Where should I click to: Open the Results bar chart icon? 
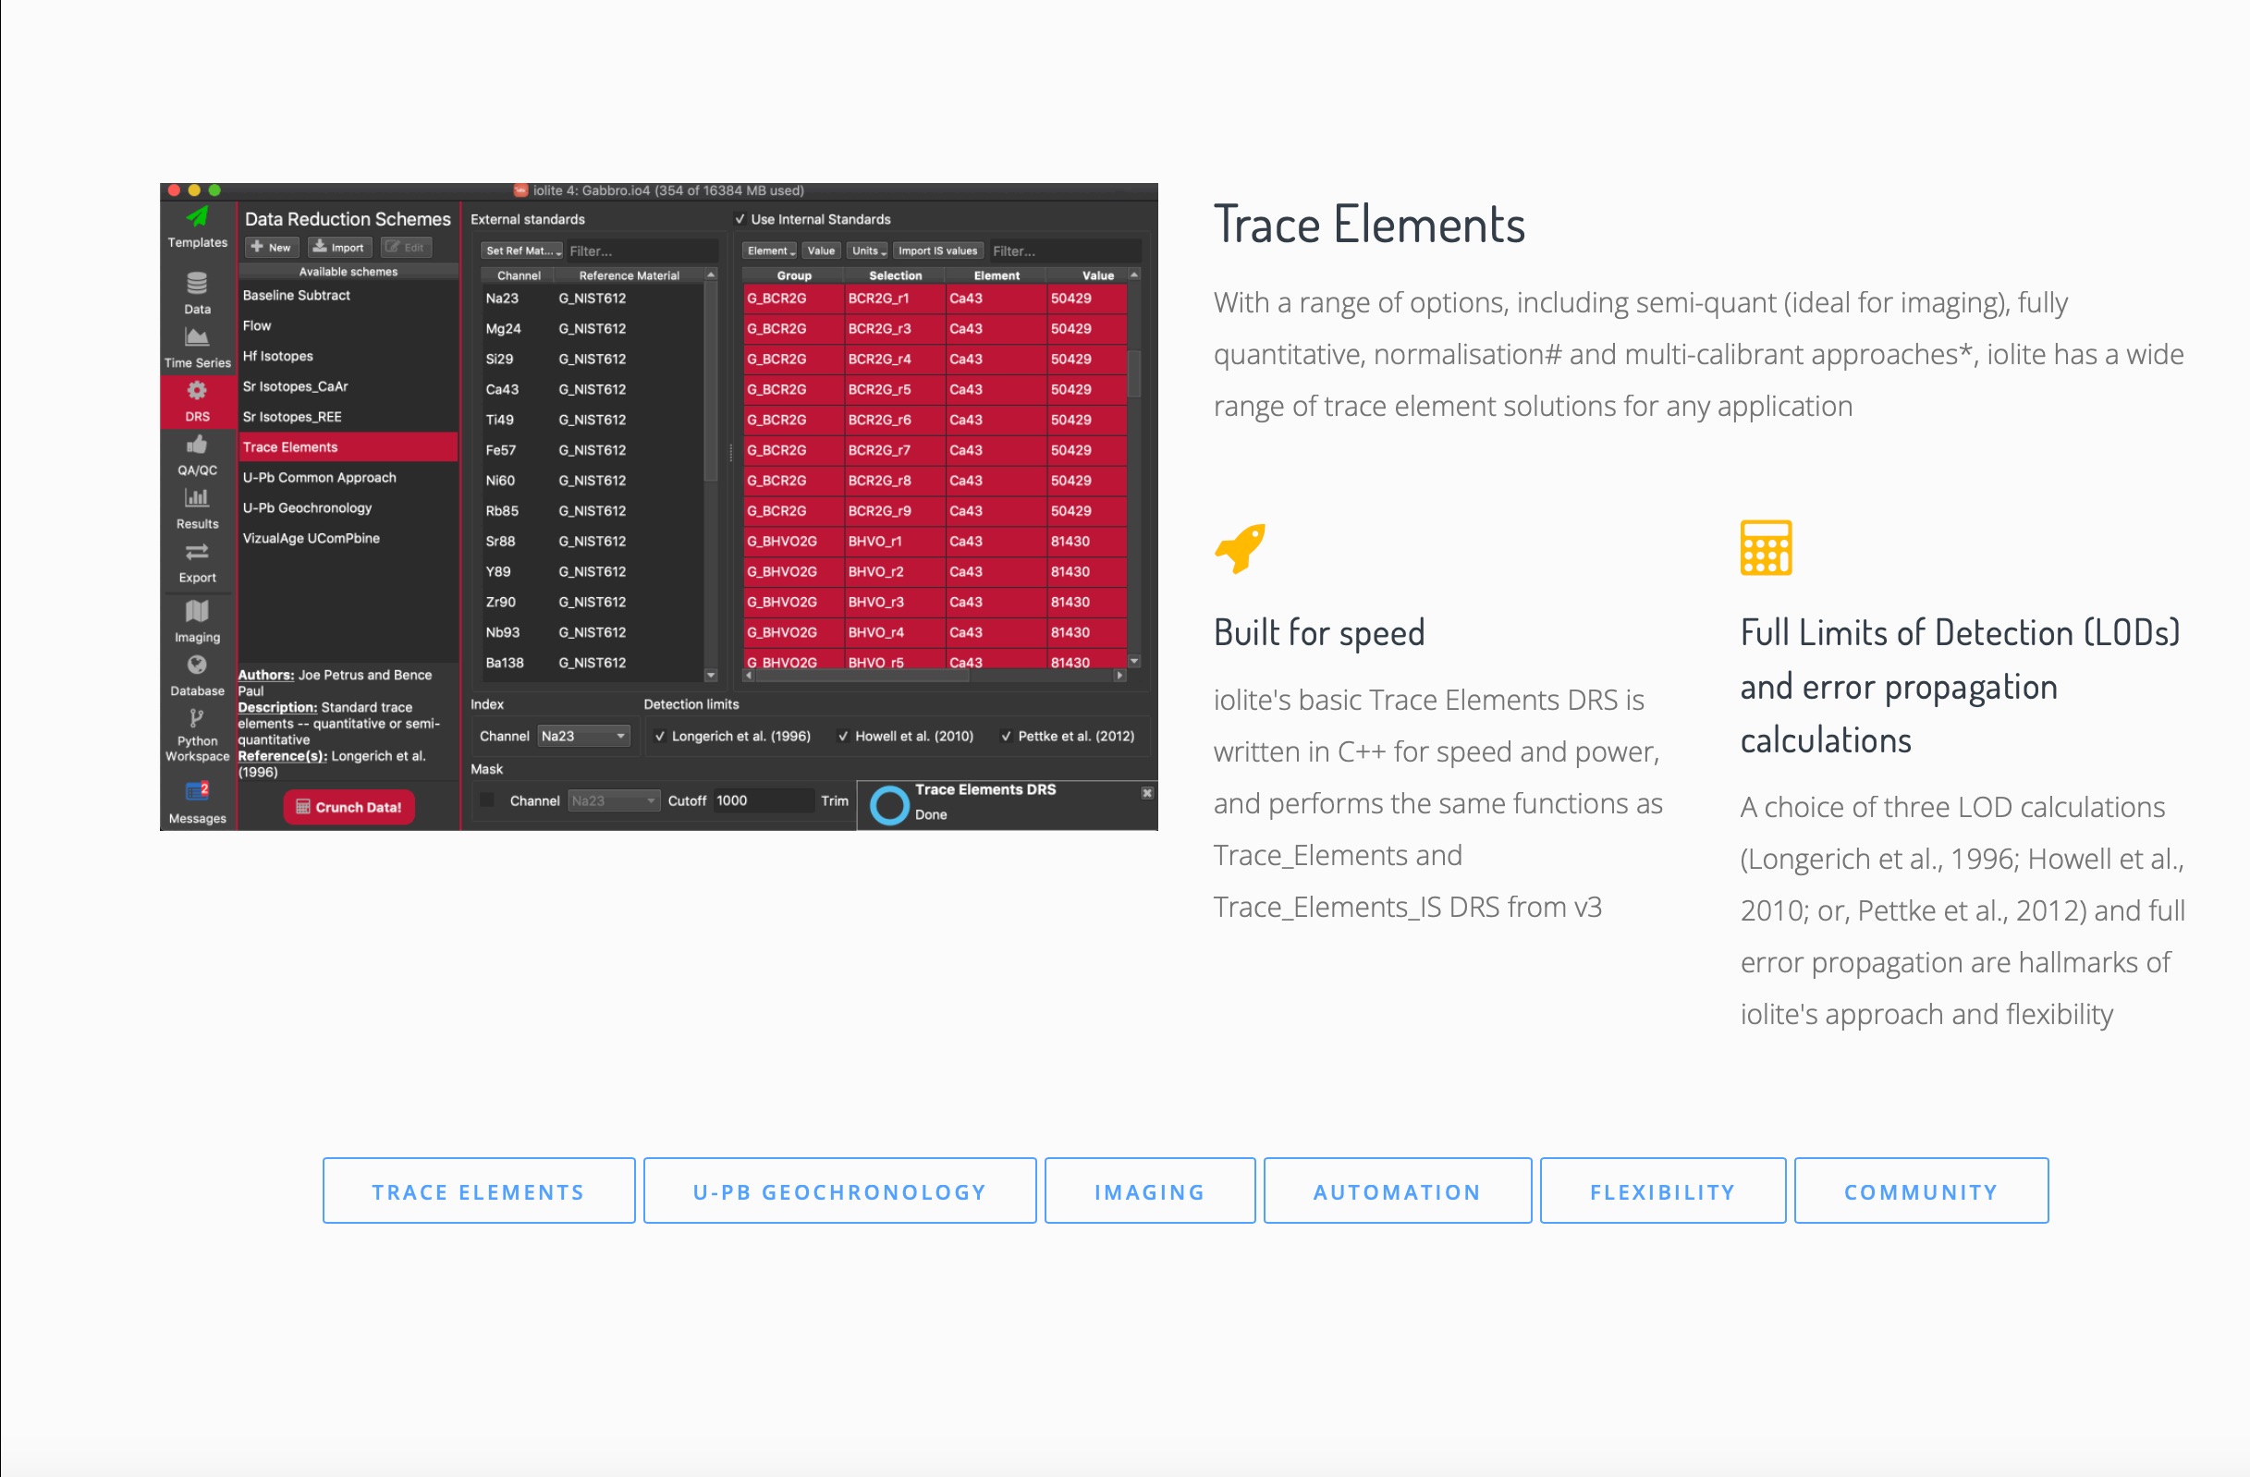(x=197, y=498)
